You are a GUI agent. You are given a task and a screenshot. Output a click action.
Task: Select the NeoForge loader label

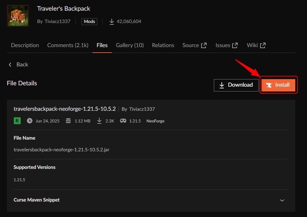pos(155,121)
